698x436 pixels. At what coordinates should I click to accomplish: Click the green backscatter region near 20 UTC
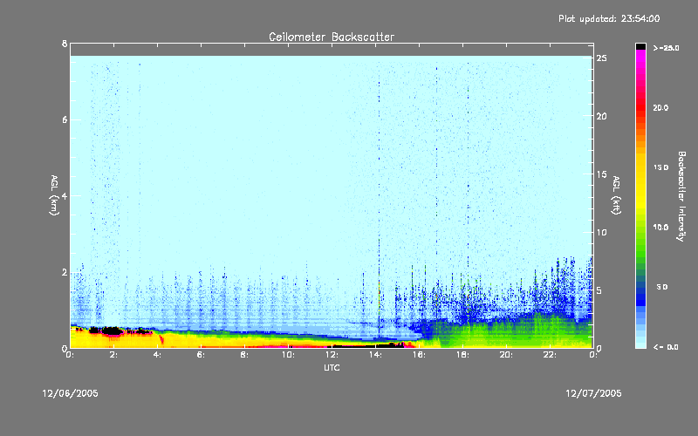click(508, 331)
